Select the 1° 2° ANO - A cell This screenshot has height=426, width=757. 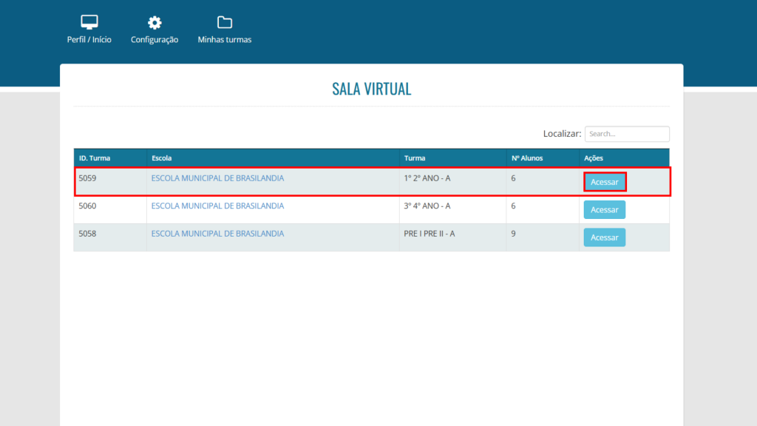coord(427,178)
